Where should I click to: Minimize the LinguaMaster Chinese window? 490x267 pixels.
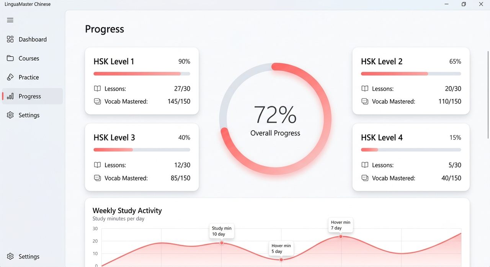(446, 4)
